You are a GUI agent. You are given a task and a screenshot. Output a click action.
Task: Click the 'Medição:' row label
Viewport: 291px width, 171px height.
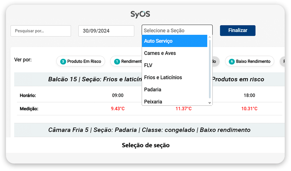click(x=29, y=109)
